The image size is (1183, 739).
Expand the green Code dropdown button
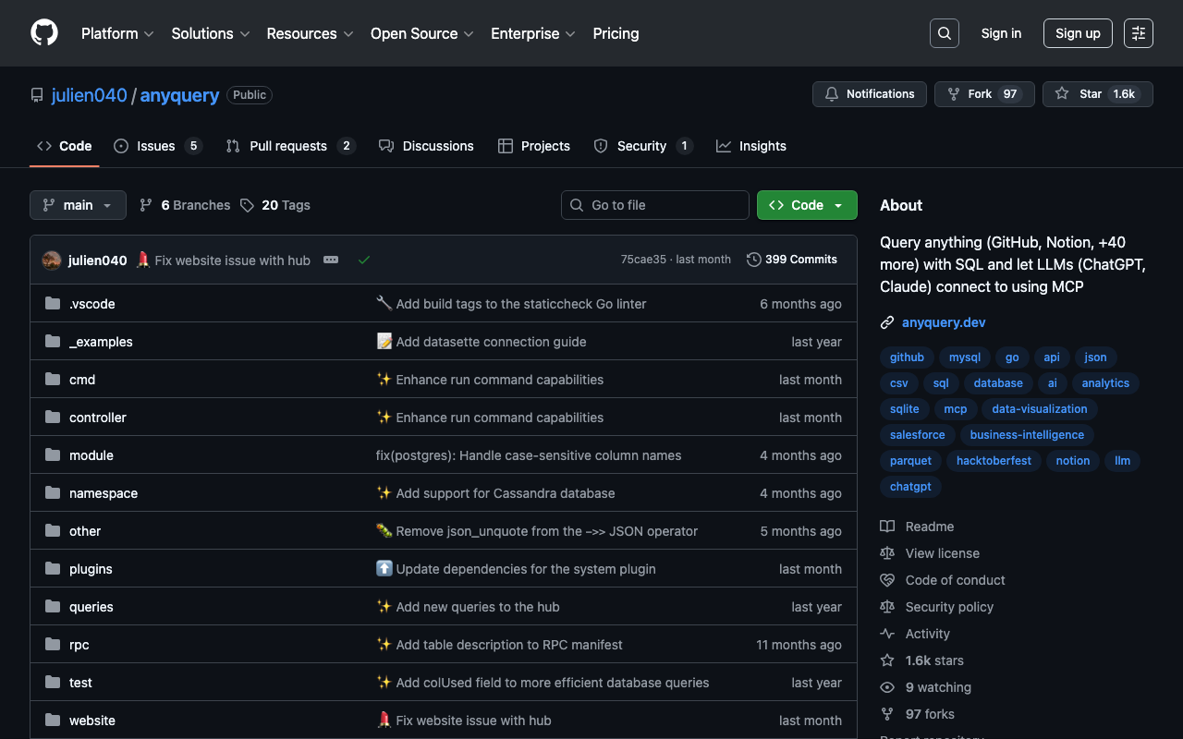click(x=807, y=205)
